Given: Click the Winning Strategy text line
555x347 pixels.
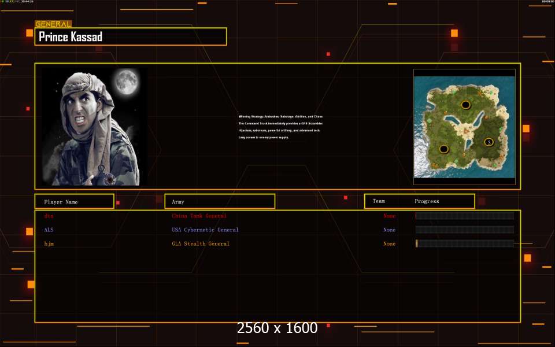Looking at the screenshot, I should (x=280, y=116).
